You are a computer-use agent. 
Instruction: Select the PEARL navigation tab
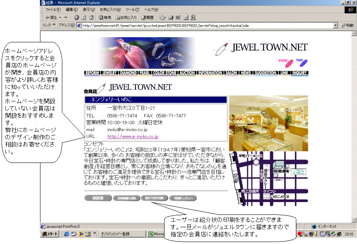coord(145,73)
